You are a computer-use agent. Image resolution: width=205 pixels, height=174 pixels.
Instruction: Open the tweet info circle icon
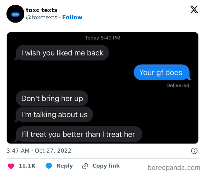194,151
